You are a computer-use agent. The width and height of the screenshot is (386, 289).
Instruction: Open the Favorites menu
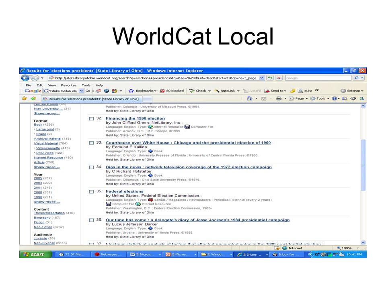pyautogui.click(x=69, y=85)
